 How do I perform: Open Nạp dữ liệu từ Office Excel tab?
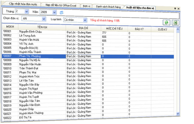point(61,5)
